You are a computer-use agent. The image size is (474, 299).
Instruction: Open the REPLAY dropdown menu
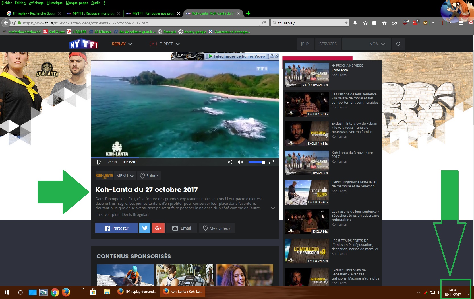(x=122, y=44)
